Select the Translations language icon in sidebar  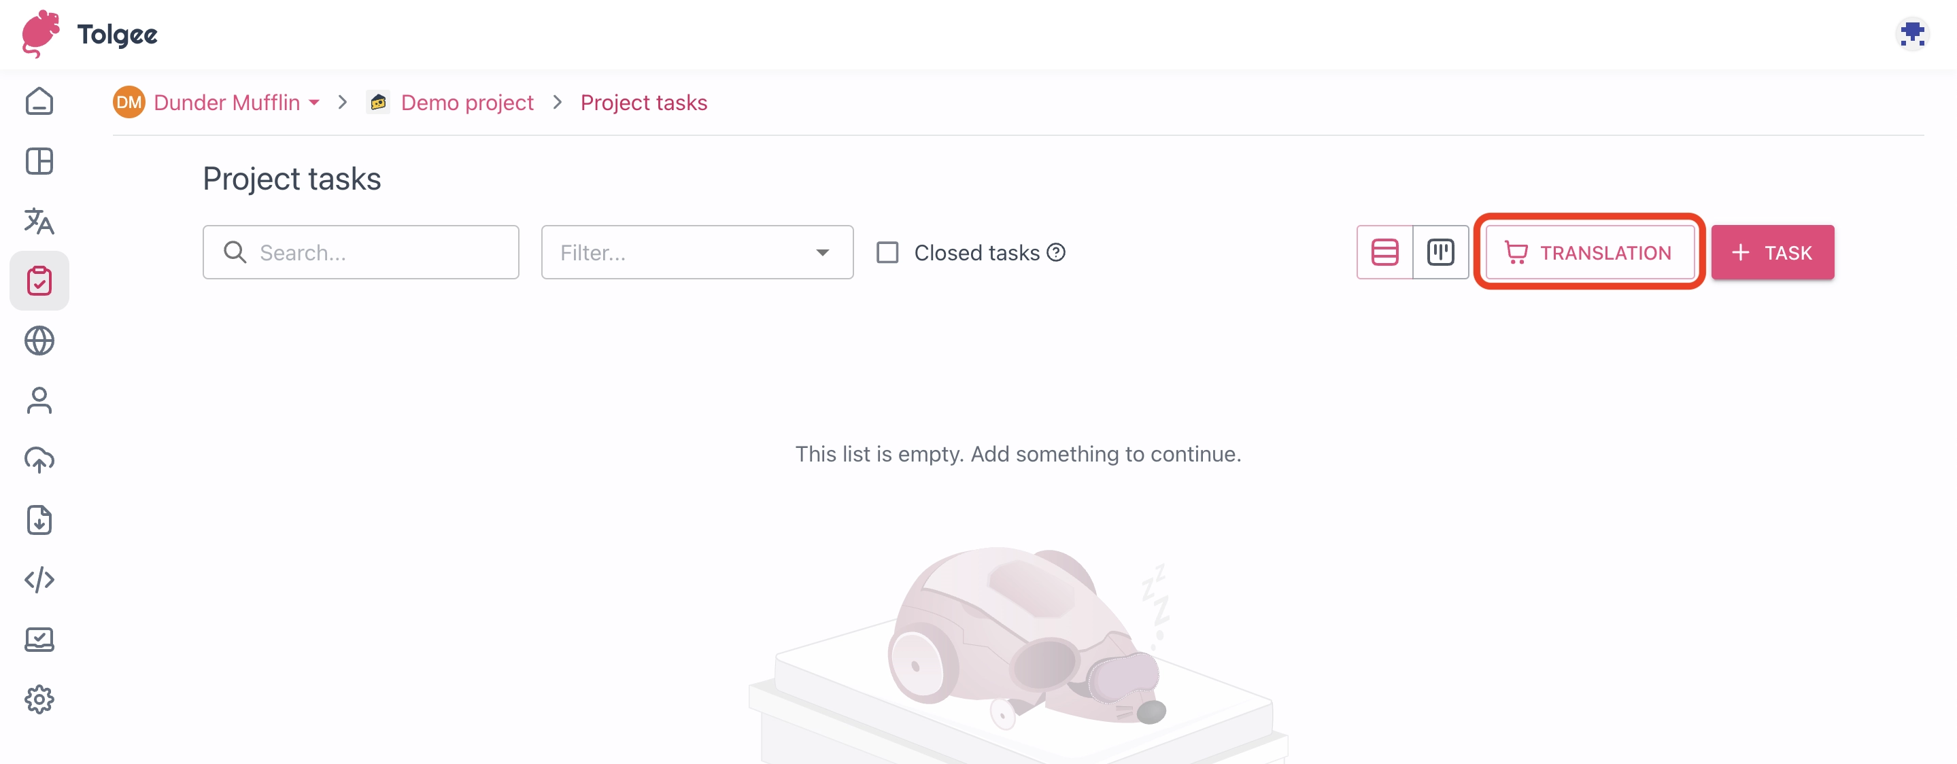coord(39,222)
